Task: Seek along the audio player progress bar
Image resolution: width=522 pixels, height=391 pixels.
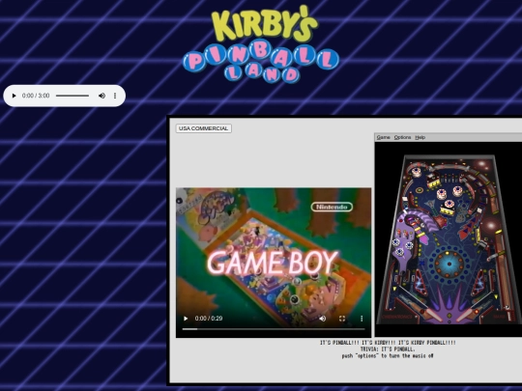Action: (x=72, y=96)
